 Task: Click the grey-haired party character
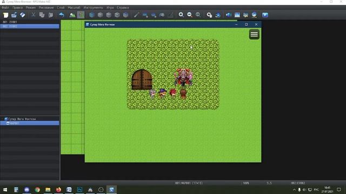152,94
